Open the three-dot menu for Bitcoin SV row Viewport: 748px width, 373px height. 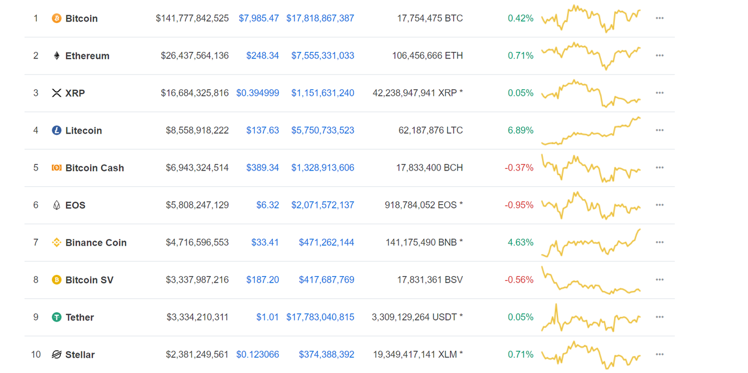660,280
